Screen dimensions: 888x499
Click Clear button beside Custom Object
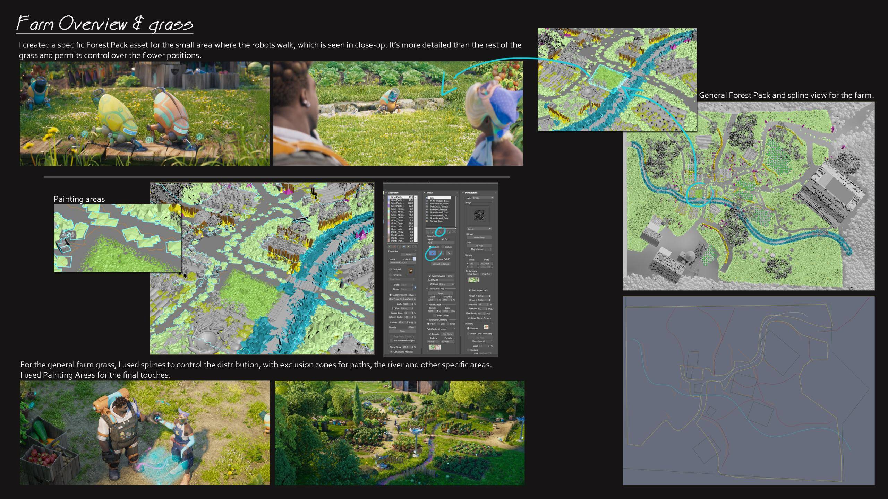[412, 295]
